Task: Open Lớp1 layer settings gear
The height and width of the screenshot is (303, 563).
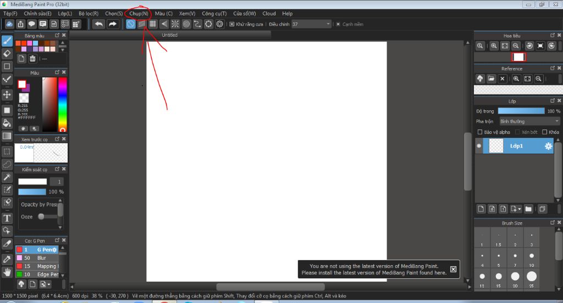Action: click(548, 146)
